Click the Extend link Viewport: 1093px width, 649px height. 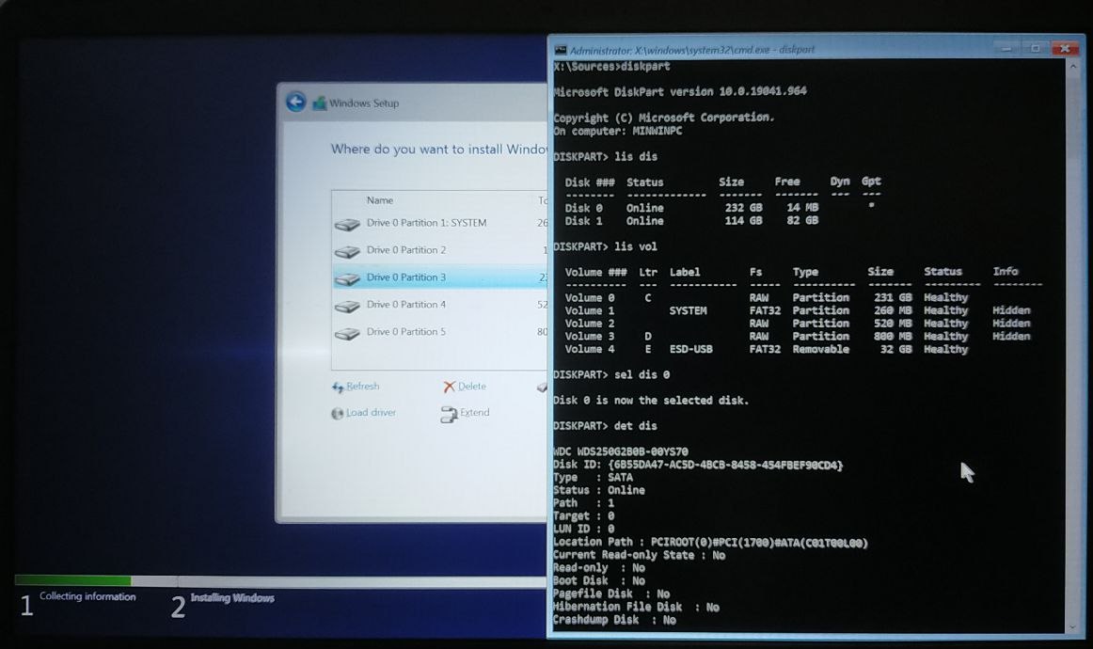point(475,413)
